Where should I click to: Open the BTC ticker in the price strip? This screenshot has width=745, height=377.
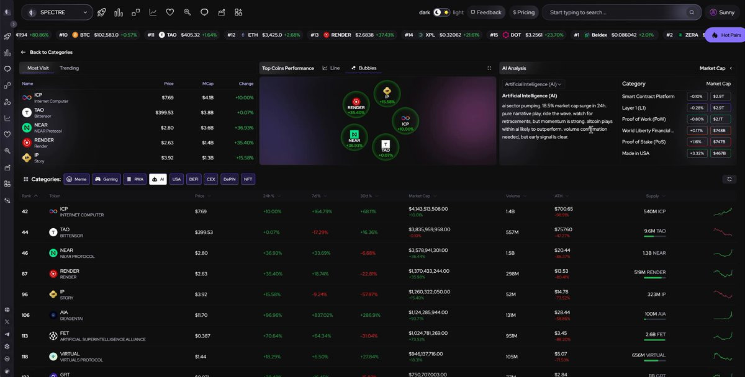[98, 35]
